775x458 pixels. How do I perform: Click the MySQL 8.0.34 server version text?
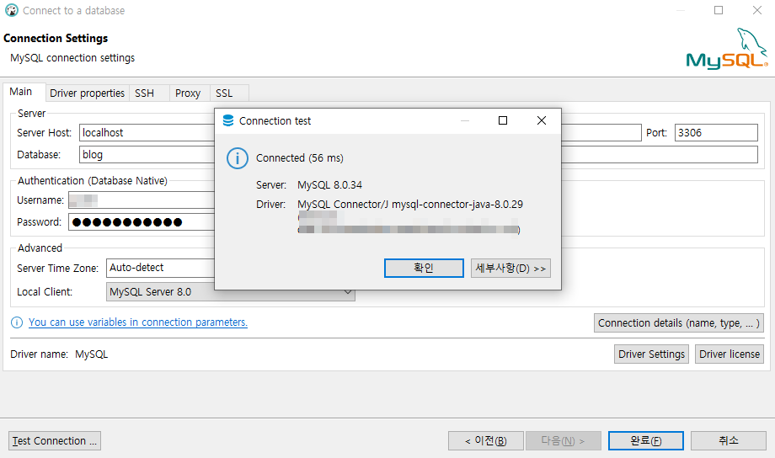(329, 184)
